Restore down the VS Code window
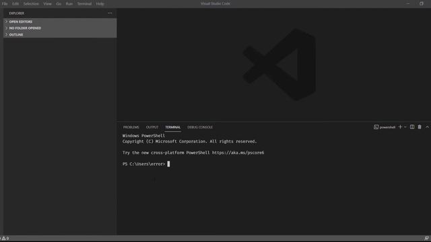431x242 pixels. tap(422, 3)
